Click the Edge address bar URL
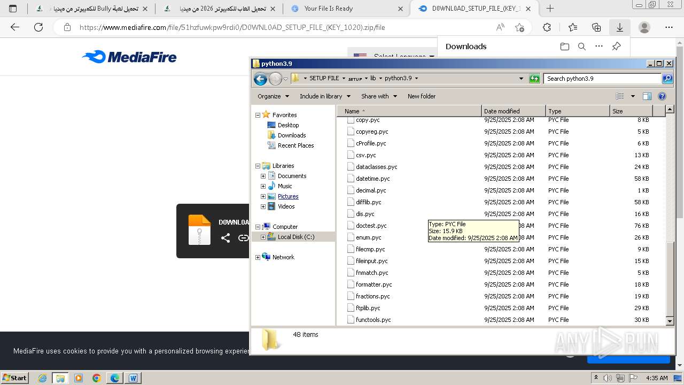The width and height of the screenshot is (684, 385). [232, 27]
